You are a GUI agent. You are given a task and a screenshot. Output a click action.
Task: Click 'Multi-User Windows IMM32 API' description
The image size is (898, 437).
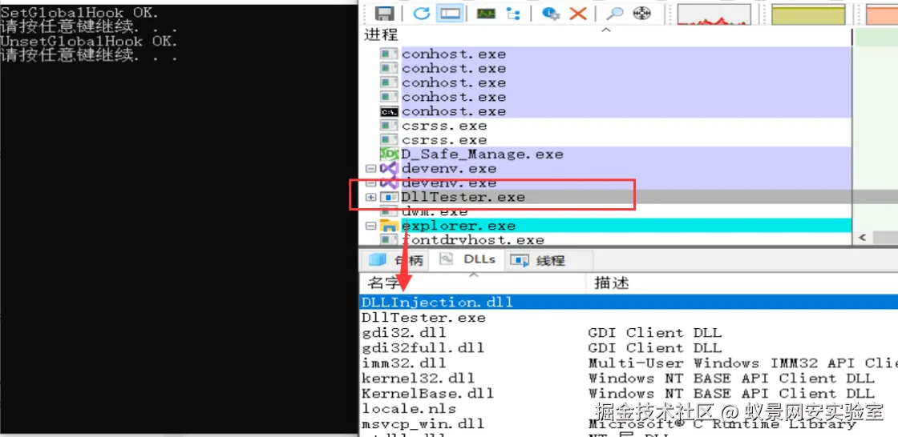coord(742,363)
